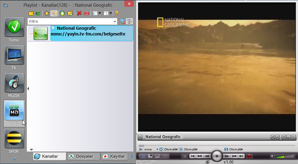This screenshot has width=298, height=164.
Task: Click the graph icon beside National Geografic title
Action: pos(140,137)
